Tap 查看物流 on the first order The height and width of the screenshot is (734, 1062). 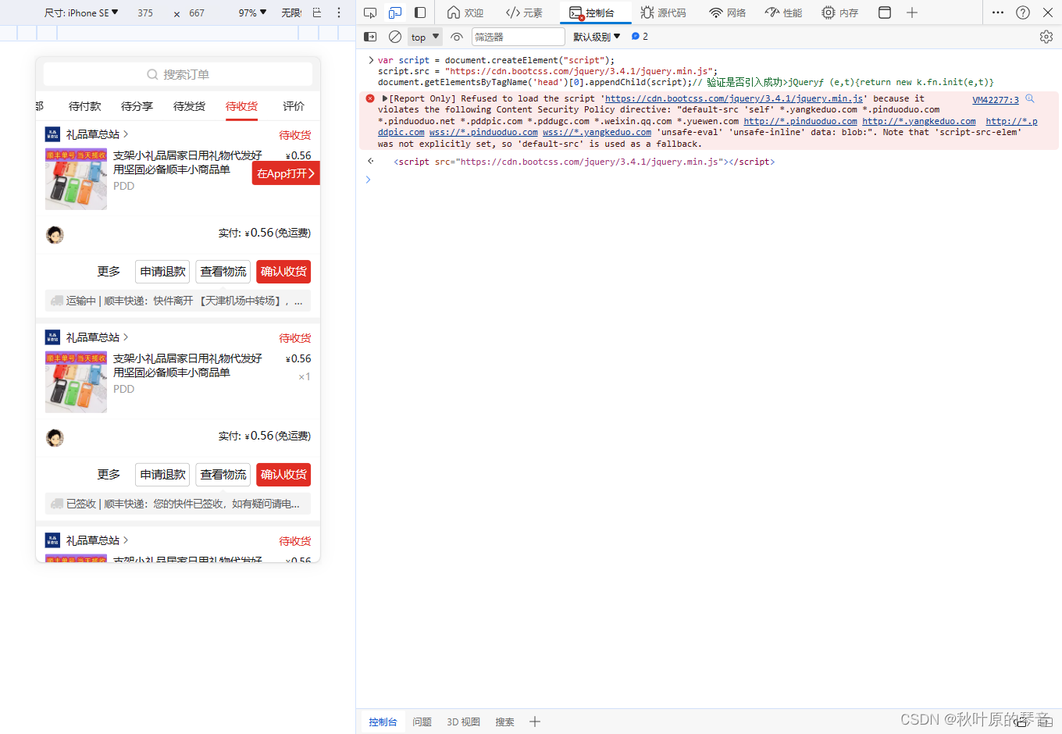click(223, 271)
